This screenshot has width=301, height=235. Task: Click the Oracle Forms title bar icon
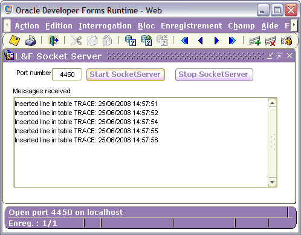click(8, 10)
